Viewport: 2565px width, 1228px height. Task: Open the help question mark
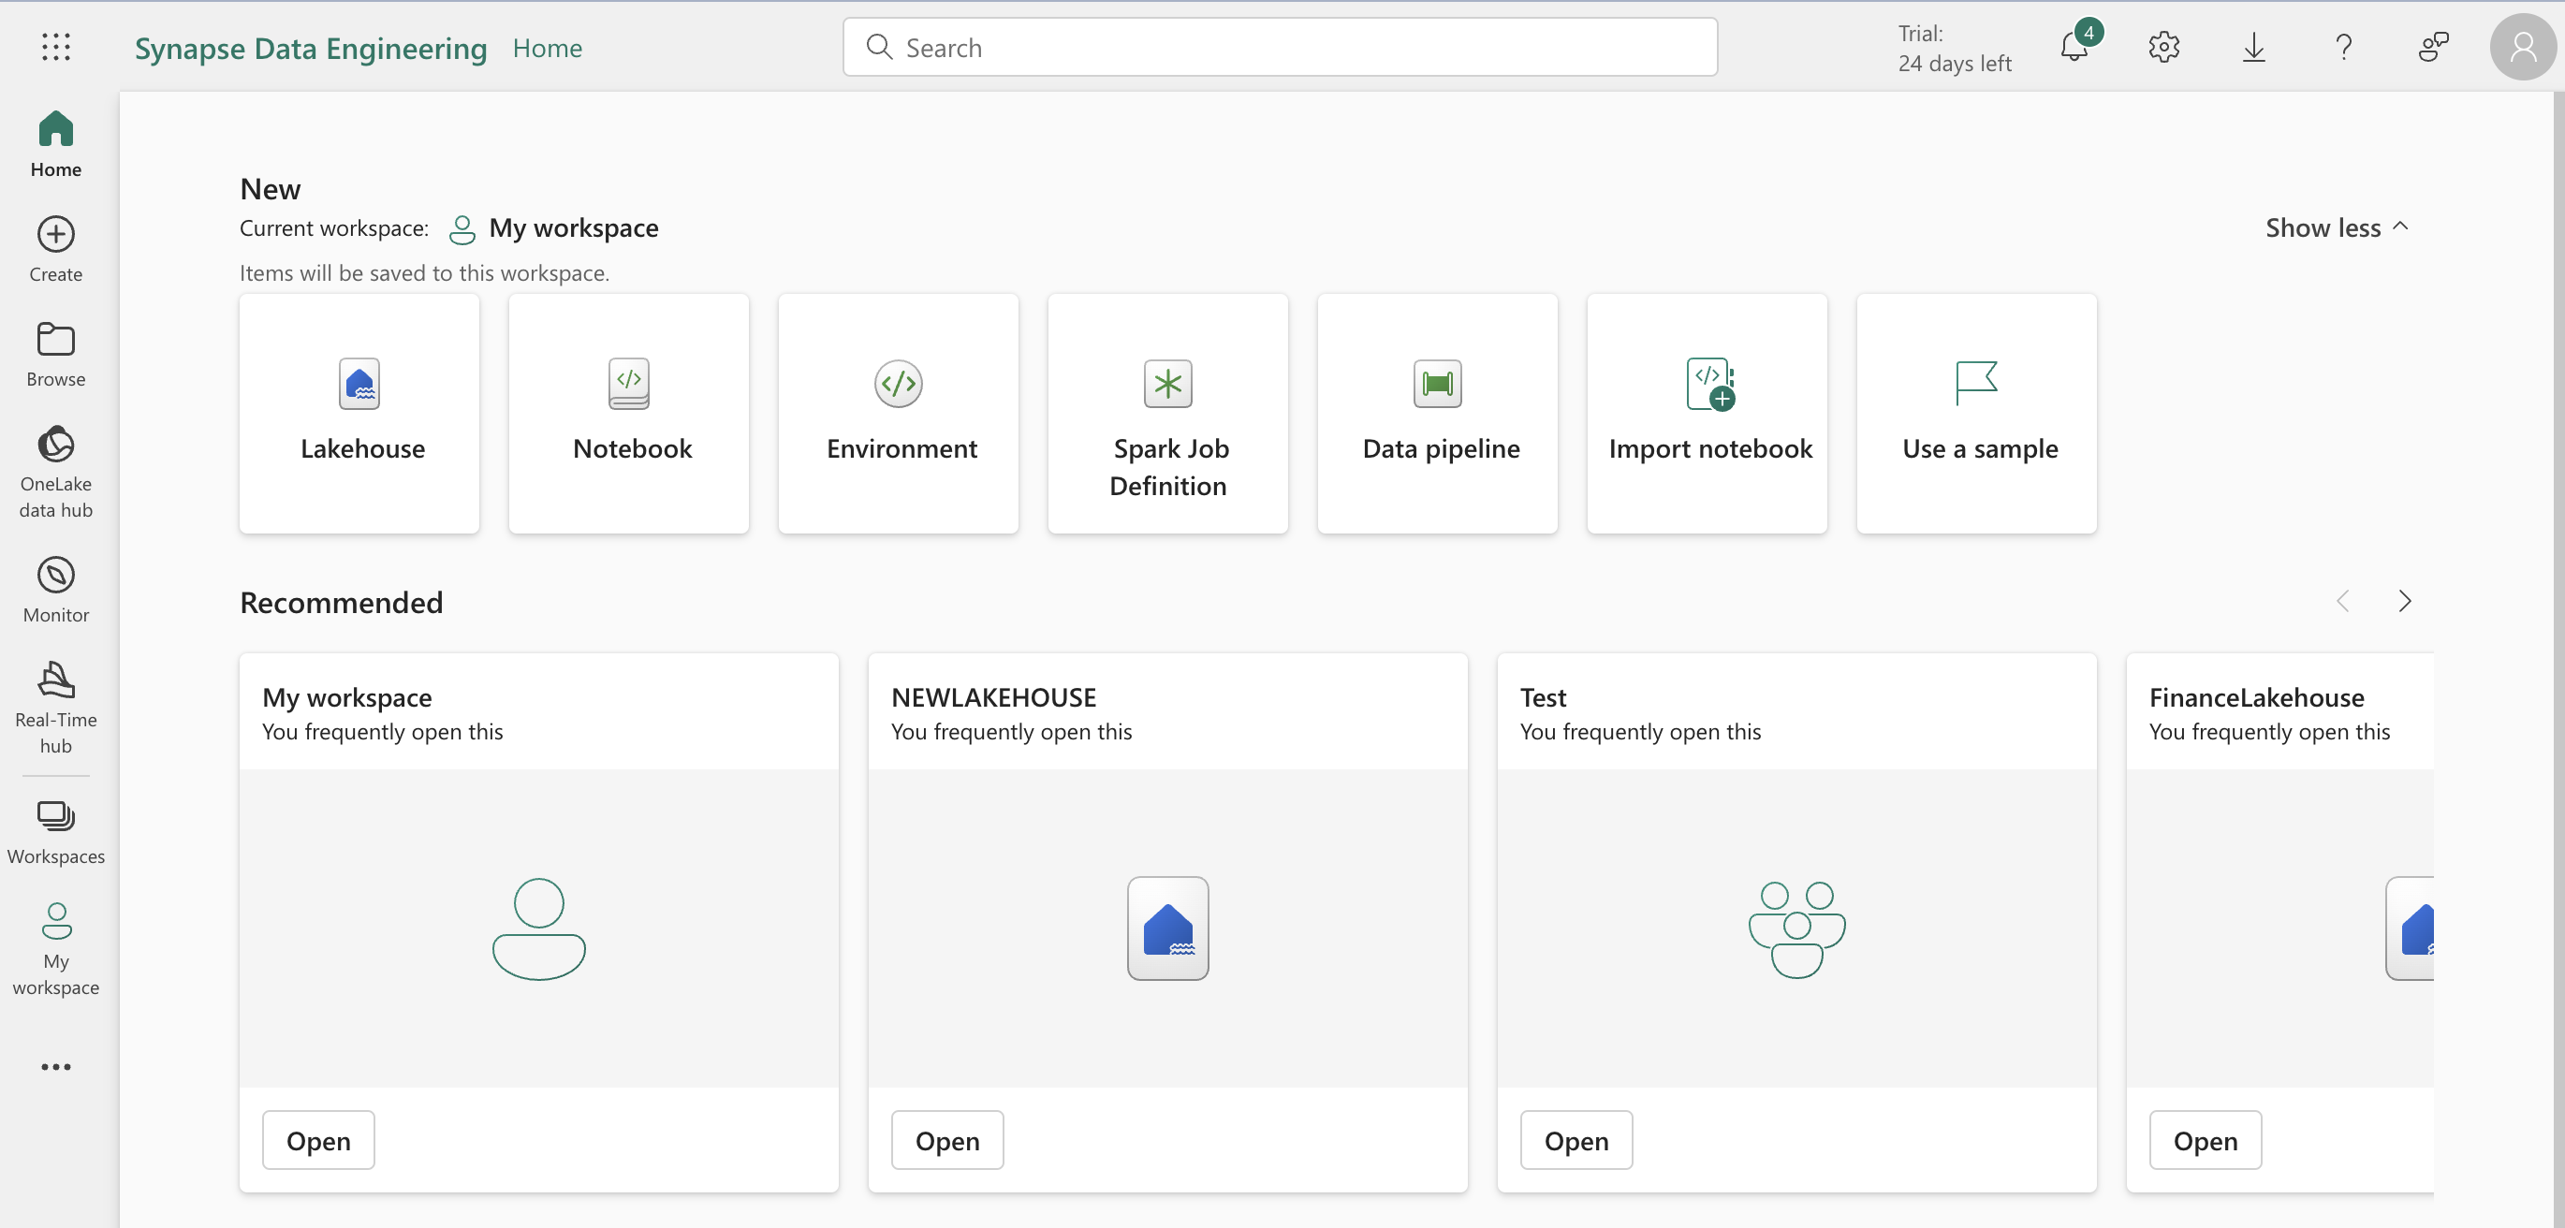tap(2344, 47)
